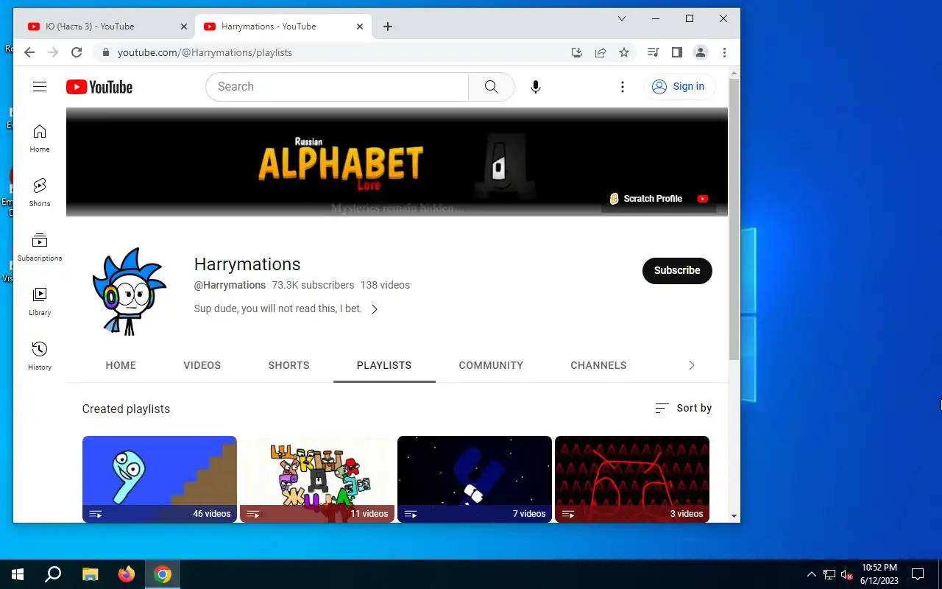Open YouTube settings three-dot menu
Screen dimensions: 942x589
623,87
